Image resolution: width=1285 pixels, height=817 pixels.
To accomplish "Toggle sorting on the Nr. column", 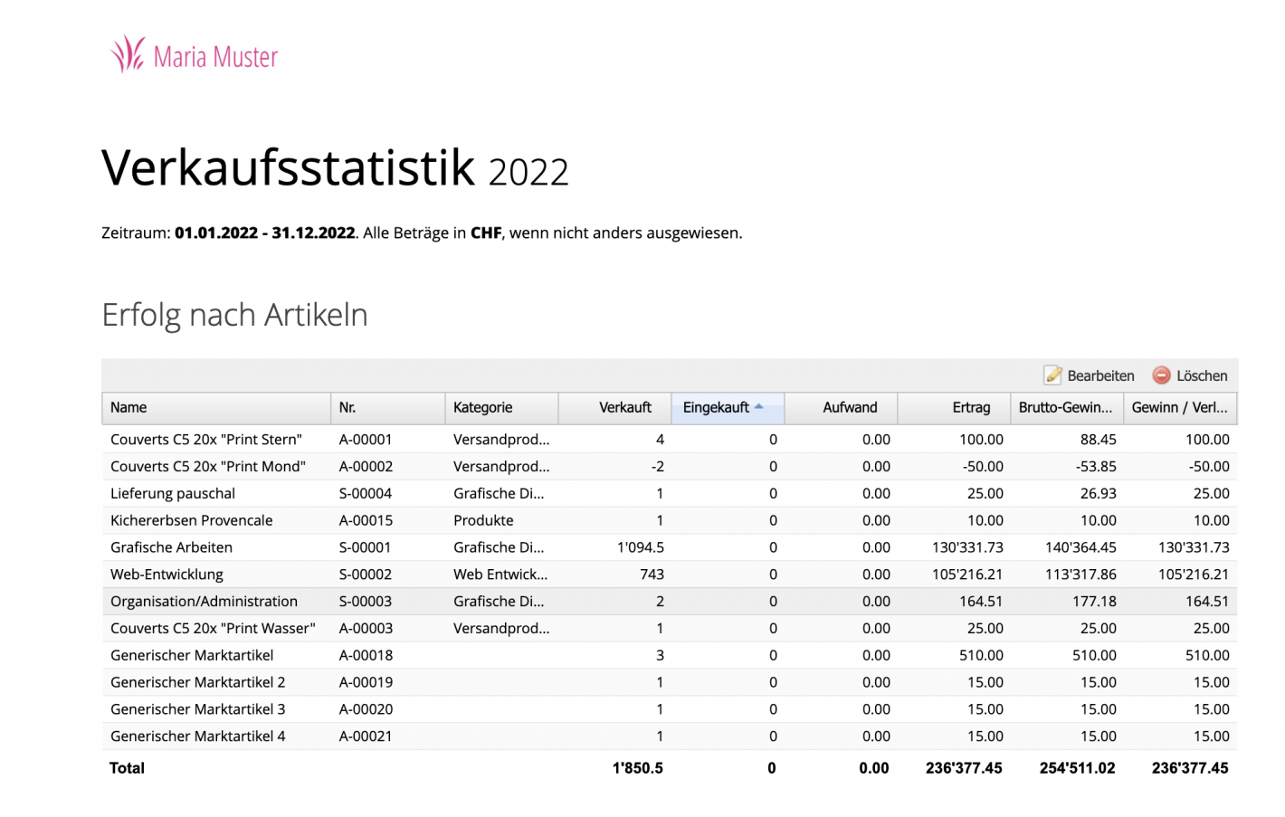I will pyautogui.click(x=345, y=407).
